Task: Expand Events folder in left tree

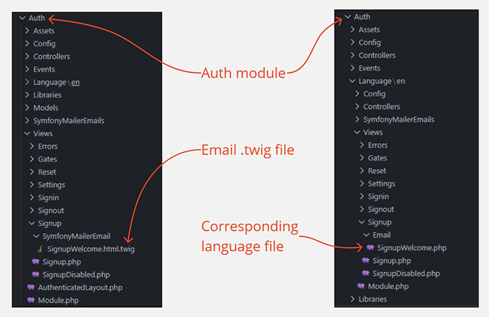Action: pyautogui.click(x=27, y=69)
